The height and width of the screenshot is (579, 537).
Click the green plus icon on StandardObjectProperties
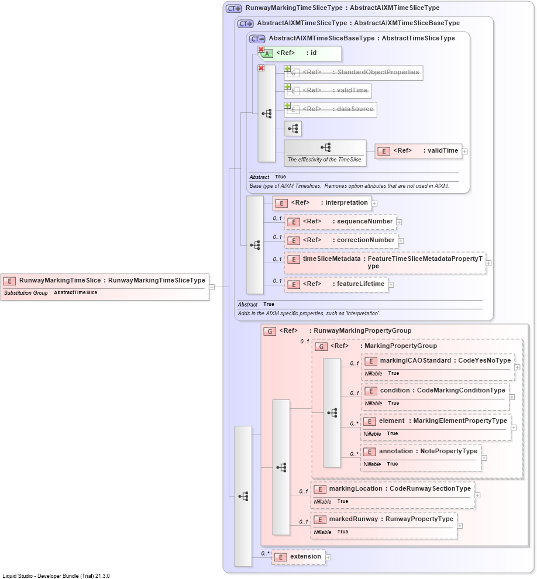tap(287, 68)
